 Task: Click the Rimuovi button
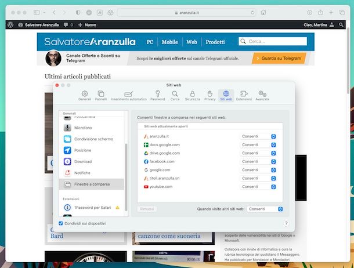[x=147, y=209]
